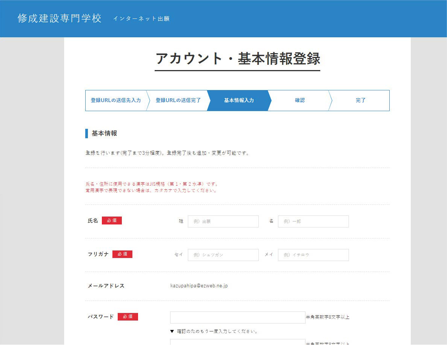The width and height of the screenshot is (447, 345).
Task: Focus the first パスワード input field
Action: pyautogui.click(x=237, y=317)
